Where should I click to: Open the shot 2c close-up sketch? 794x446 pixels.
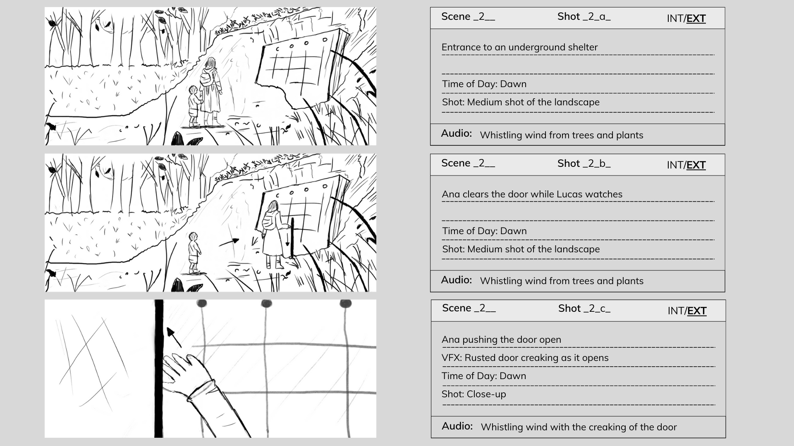click(x=210, y=368)
